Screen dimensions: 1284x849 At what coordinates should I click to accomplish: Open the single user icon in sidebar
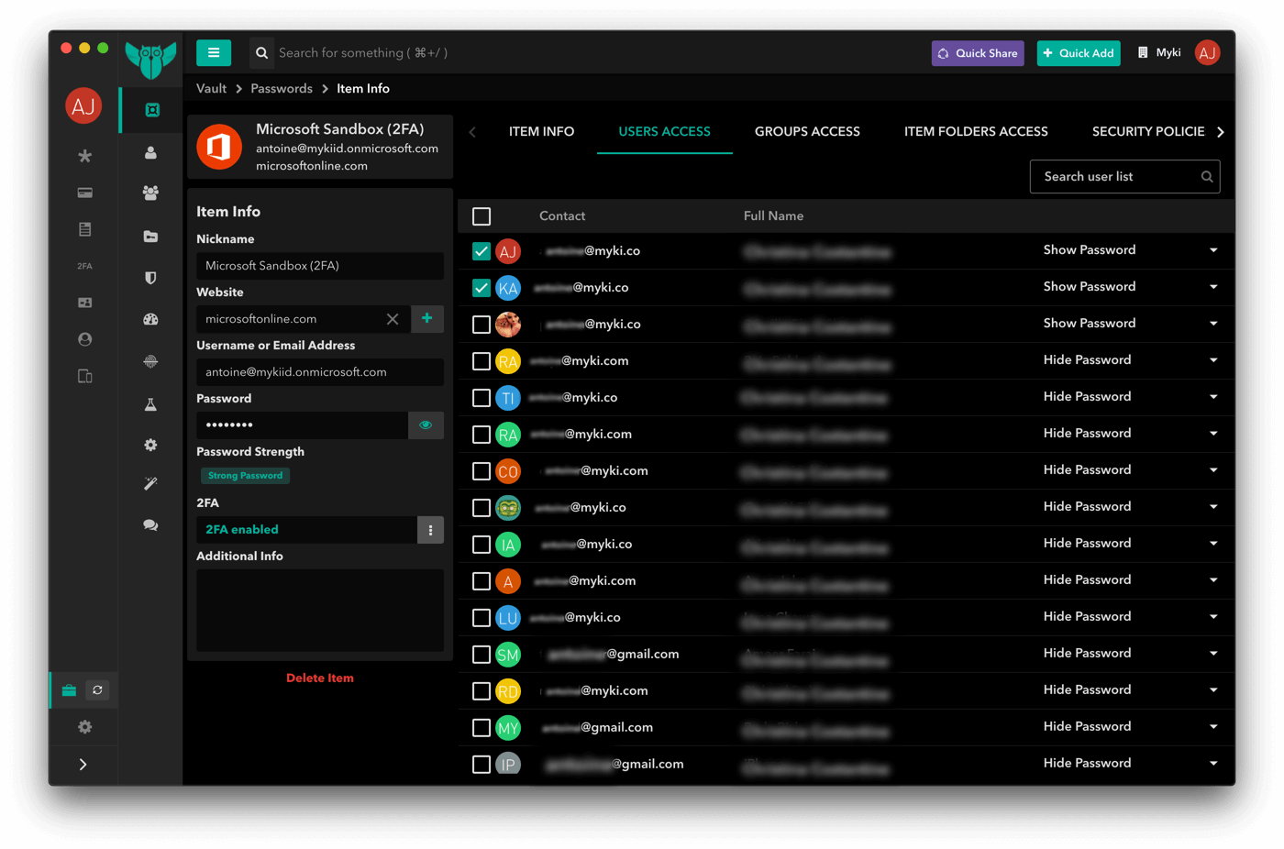tap(150, 152)
